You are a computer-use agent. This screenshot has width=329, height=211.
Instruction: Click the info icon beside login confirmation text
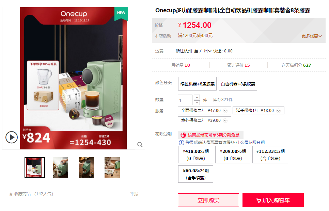point(181,143)
